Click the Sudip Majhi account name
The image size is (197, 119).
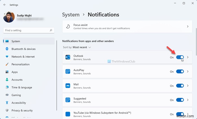coord(24,16)
